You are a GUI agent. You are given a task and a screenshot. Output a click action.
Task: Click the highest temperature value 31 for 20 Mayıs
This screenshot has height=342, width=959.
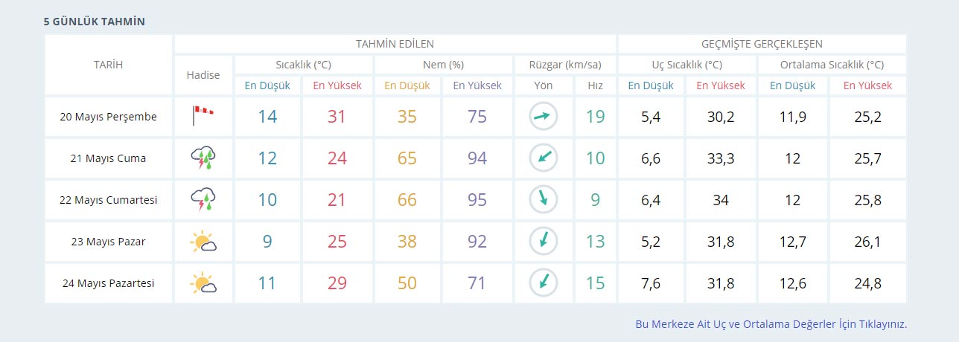pos(337,117)
